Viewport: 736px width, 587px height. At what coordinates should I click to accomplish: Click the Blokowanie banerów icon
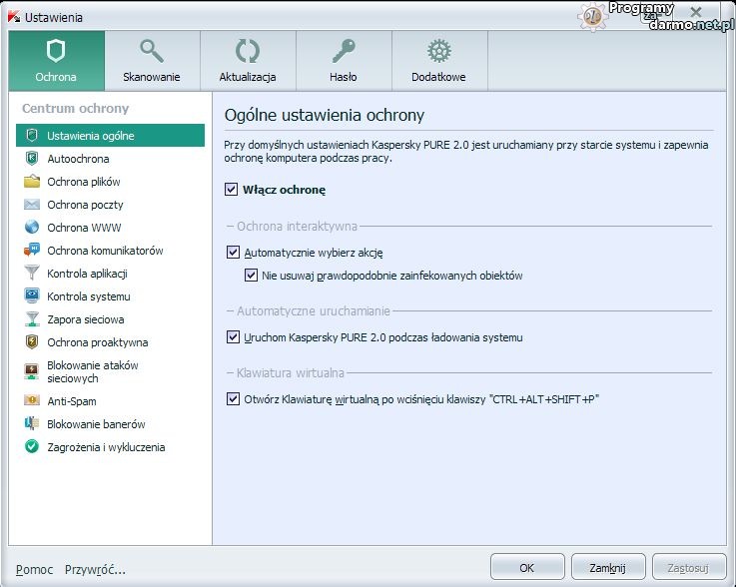point(32,423)
